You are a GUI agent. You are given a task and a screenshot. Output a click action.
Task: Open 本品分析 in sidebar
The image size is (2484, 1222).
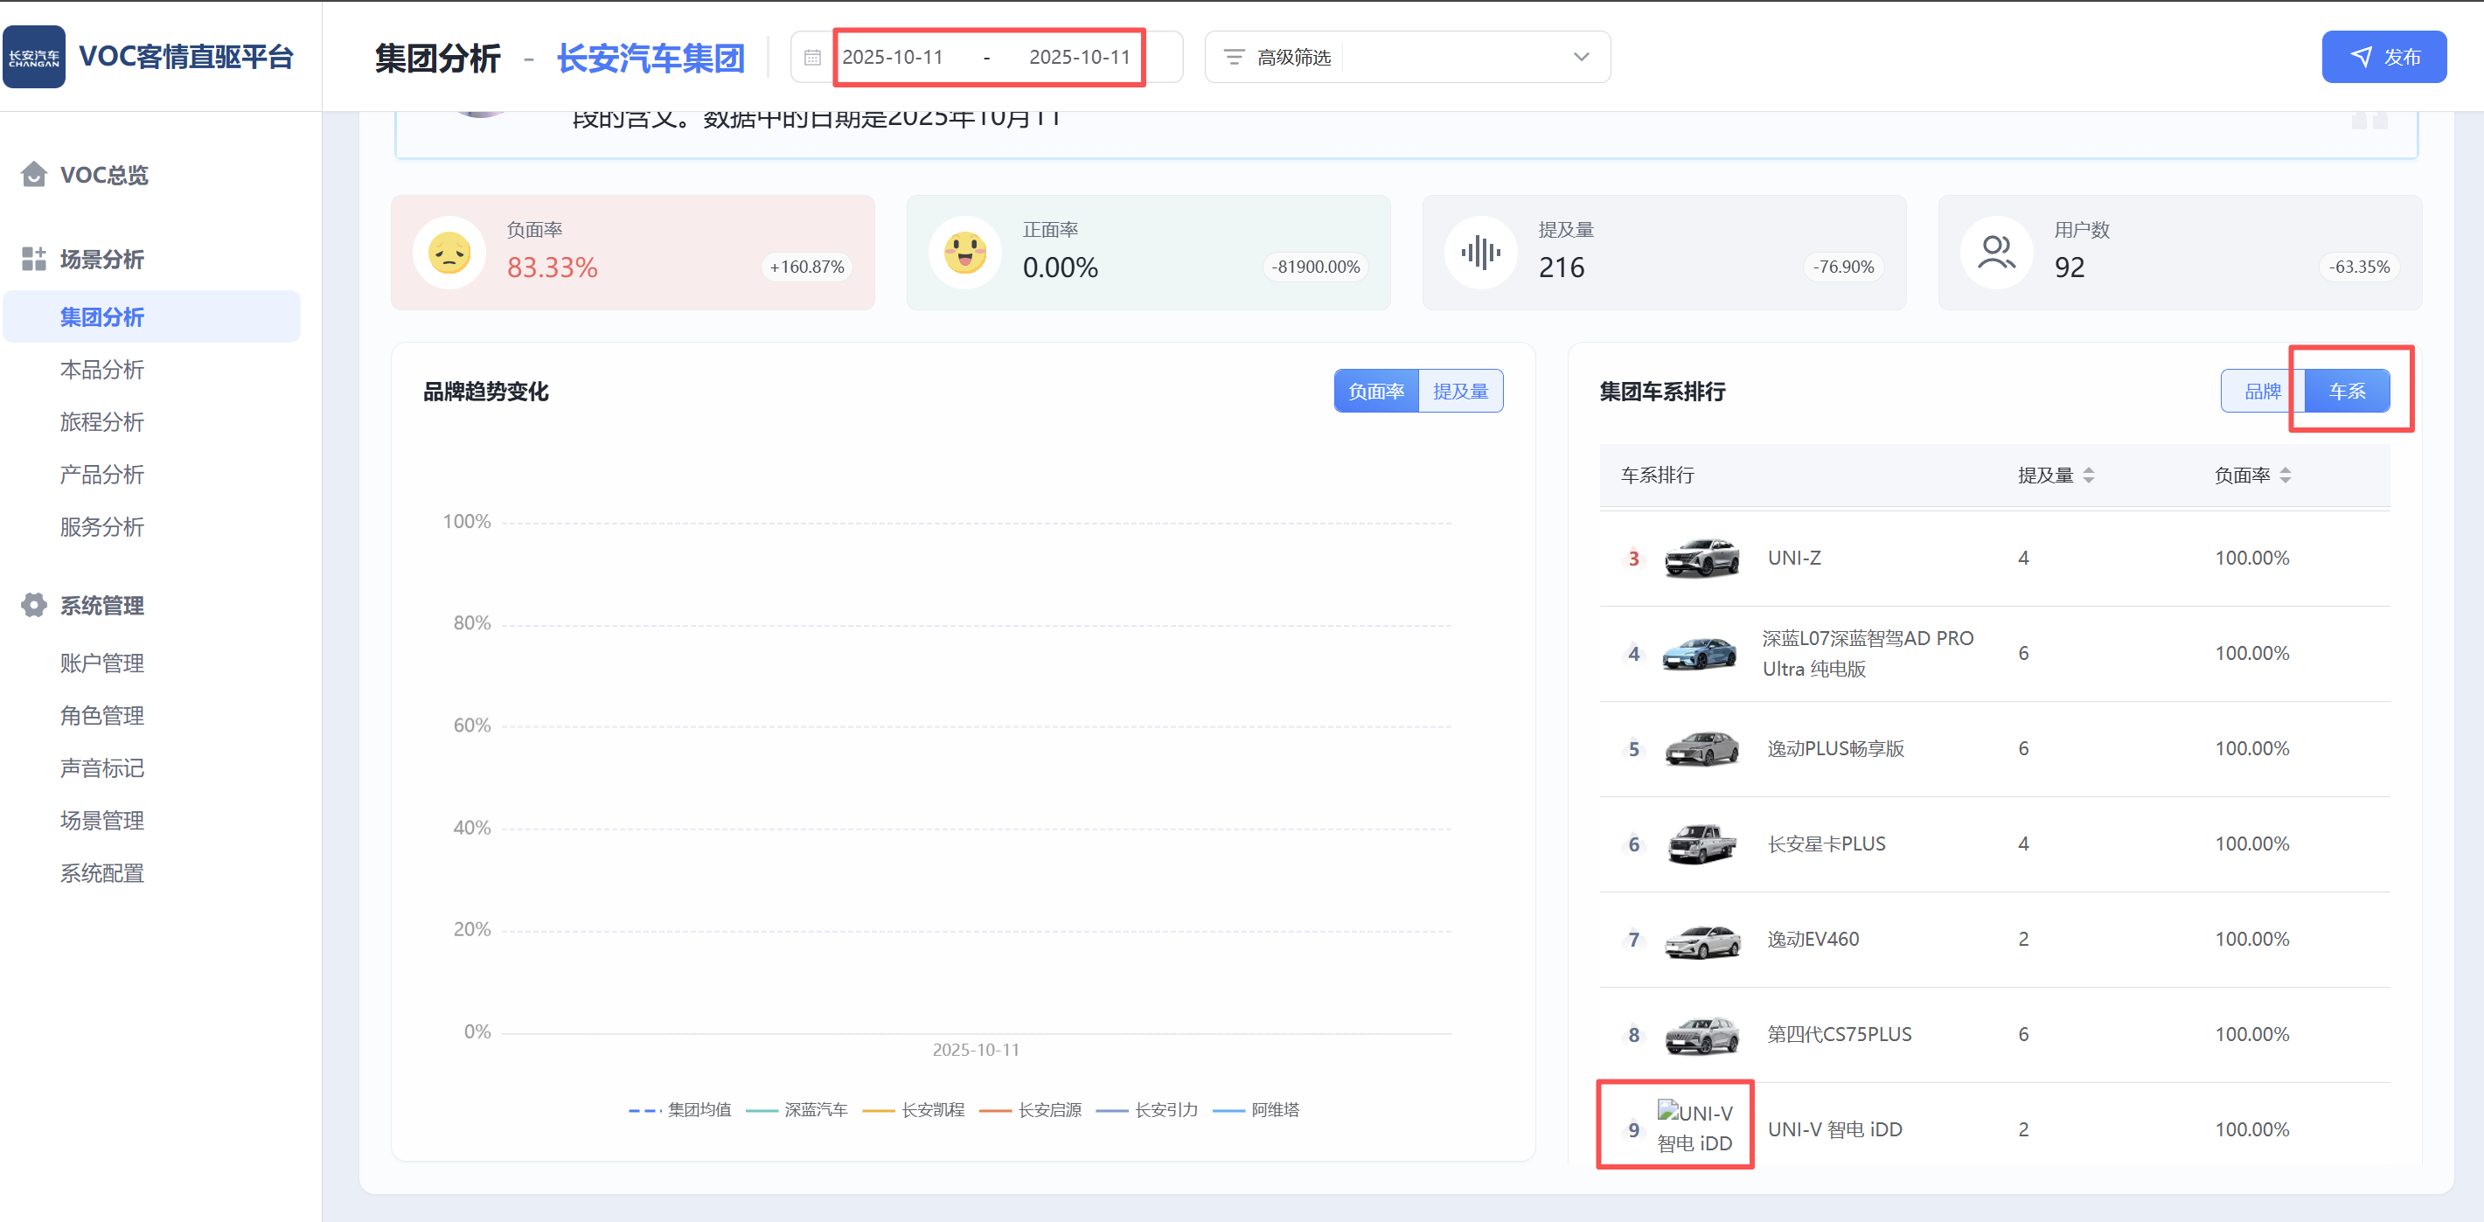point(102,370)
